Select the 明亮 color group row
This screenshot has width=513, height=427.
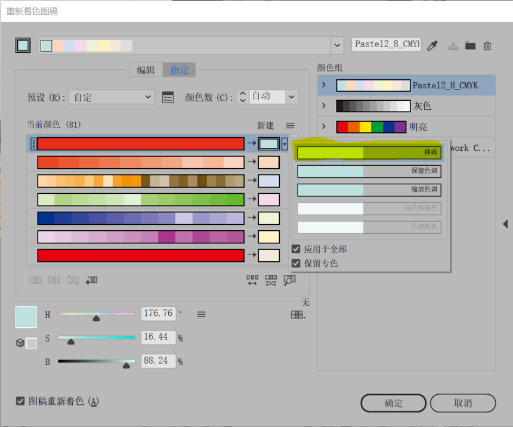[406, 126]
